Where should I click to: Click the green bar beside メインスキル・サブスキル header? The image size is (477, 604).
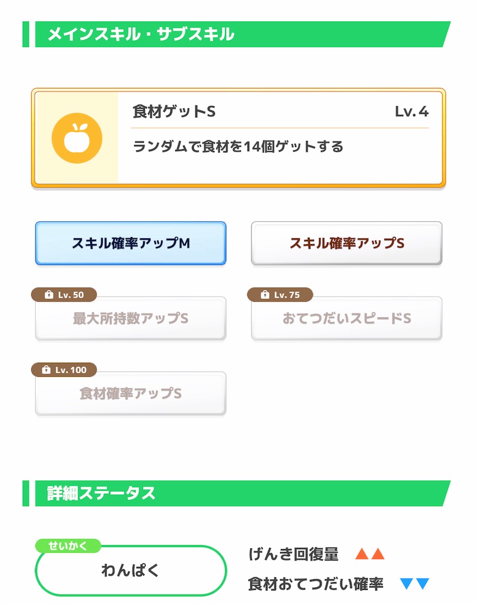26,34
